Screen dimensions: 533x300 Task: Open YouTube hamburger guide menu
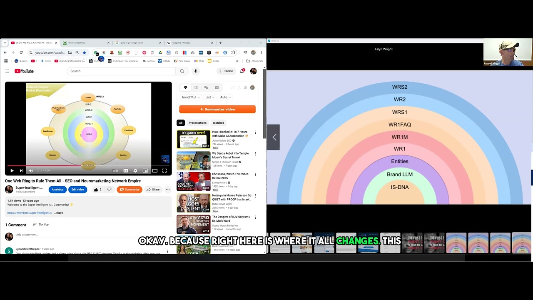point(7,71)
